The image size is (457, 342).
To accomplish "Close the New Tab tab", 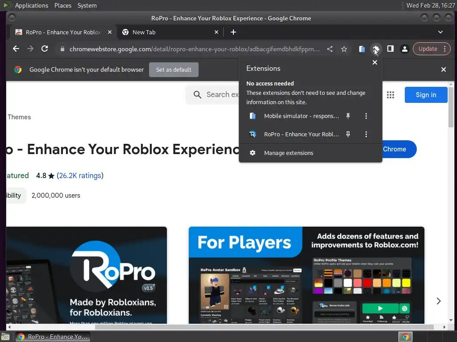I will (216, 32).
